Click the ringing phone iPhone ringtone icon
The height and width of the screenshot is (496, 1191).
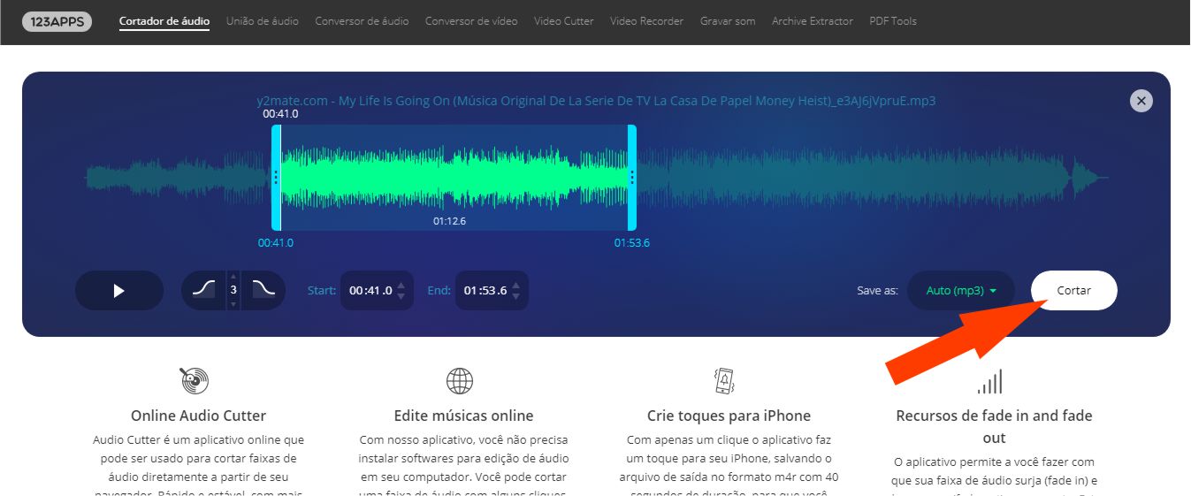(x=724, y=381)
